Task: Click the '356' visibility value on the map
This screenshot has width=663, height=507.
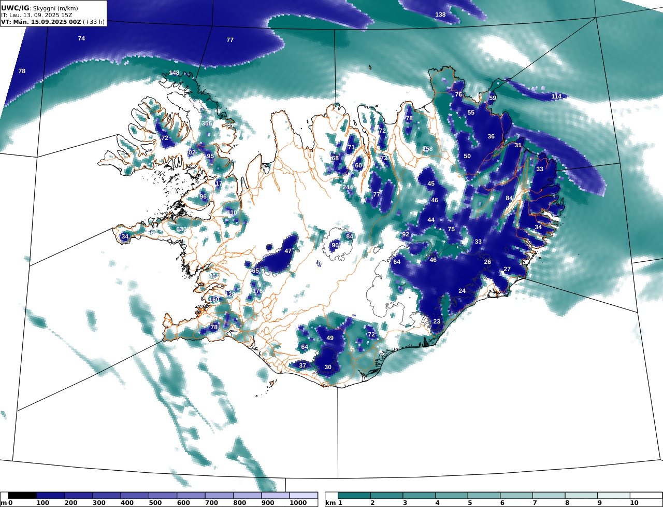Action: coord(207,123)
